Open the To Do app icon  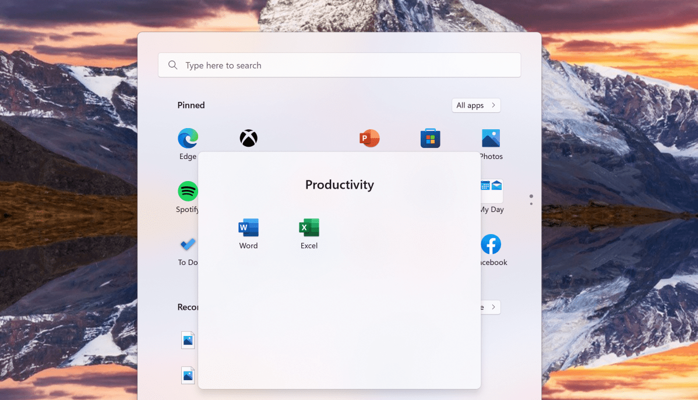pos(188,245)
